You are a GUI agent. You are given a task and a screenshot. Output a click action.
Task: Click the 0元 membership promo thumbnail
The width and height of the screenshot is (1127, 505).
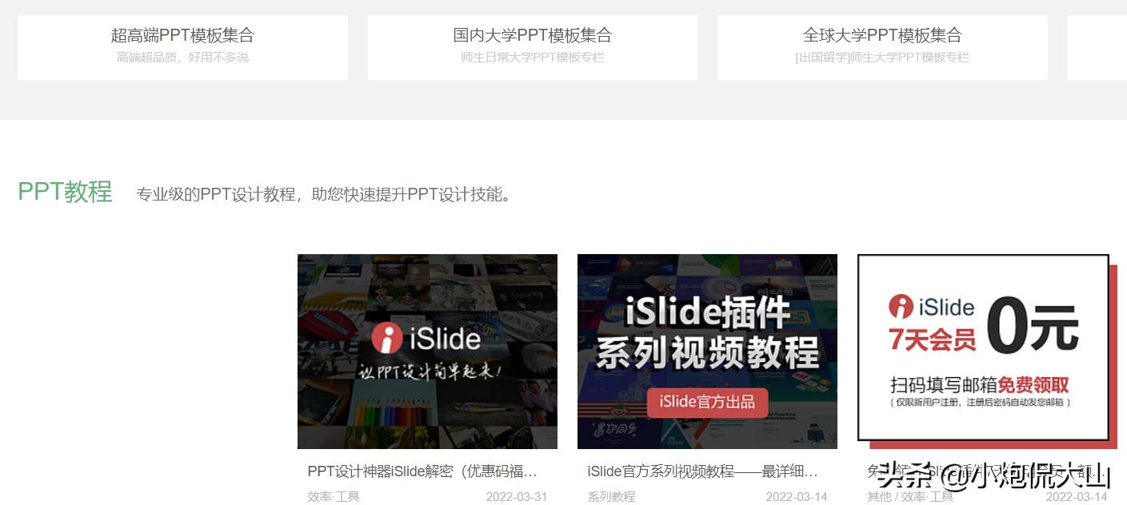click(982, 350)
